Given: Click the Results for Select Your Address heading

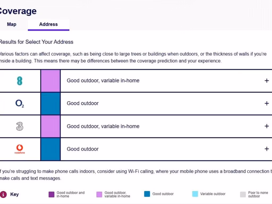Looking at the screenshot, I should coord(36,42).
